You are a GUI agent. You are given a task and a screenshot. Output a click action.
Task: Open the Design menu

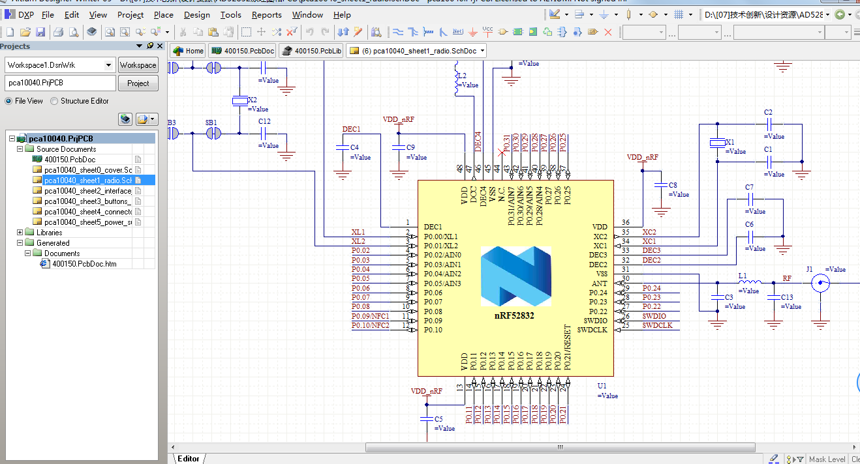click(197, 14)
